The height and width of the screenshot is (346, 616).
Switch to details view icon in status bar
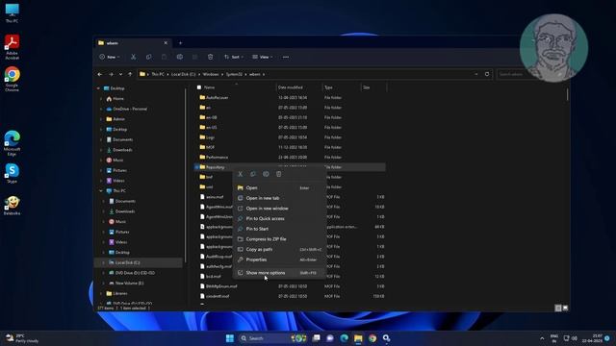coord(558,308)
